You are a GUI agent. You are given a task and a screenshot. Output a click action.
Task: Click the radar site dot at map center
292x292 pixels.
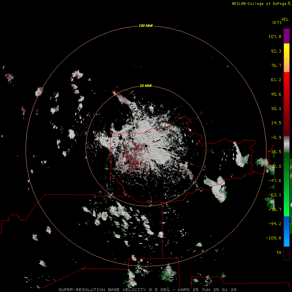pos(146,146)
